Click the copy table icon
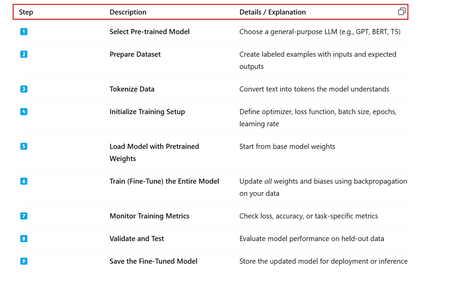462x290 pixels. coord(401,12)
